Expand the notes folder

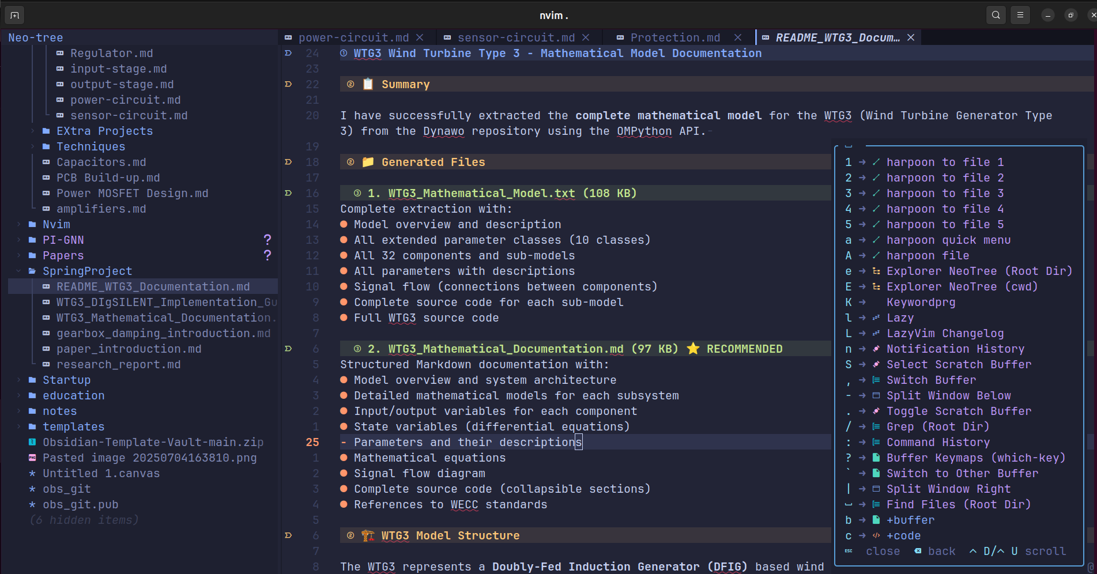click(19, 411)
